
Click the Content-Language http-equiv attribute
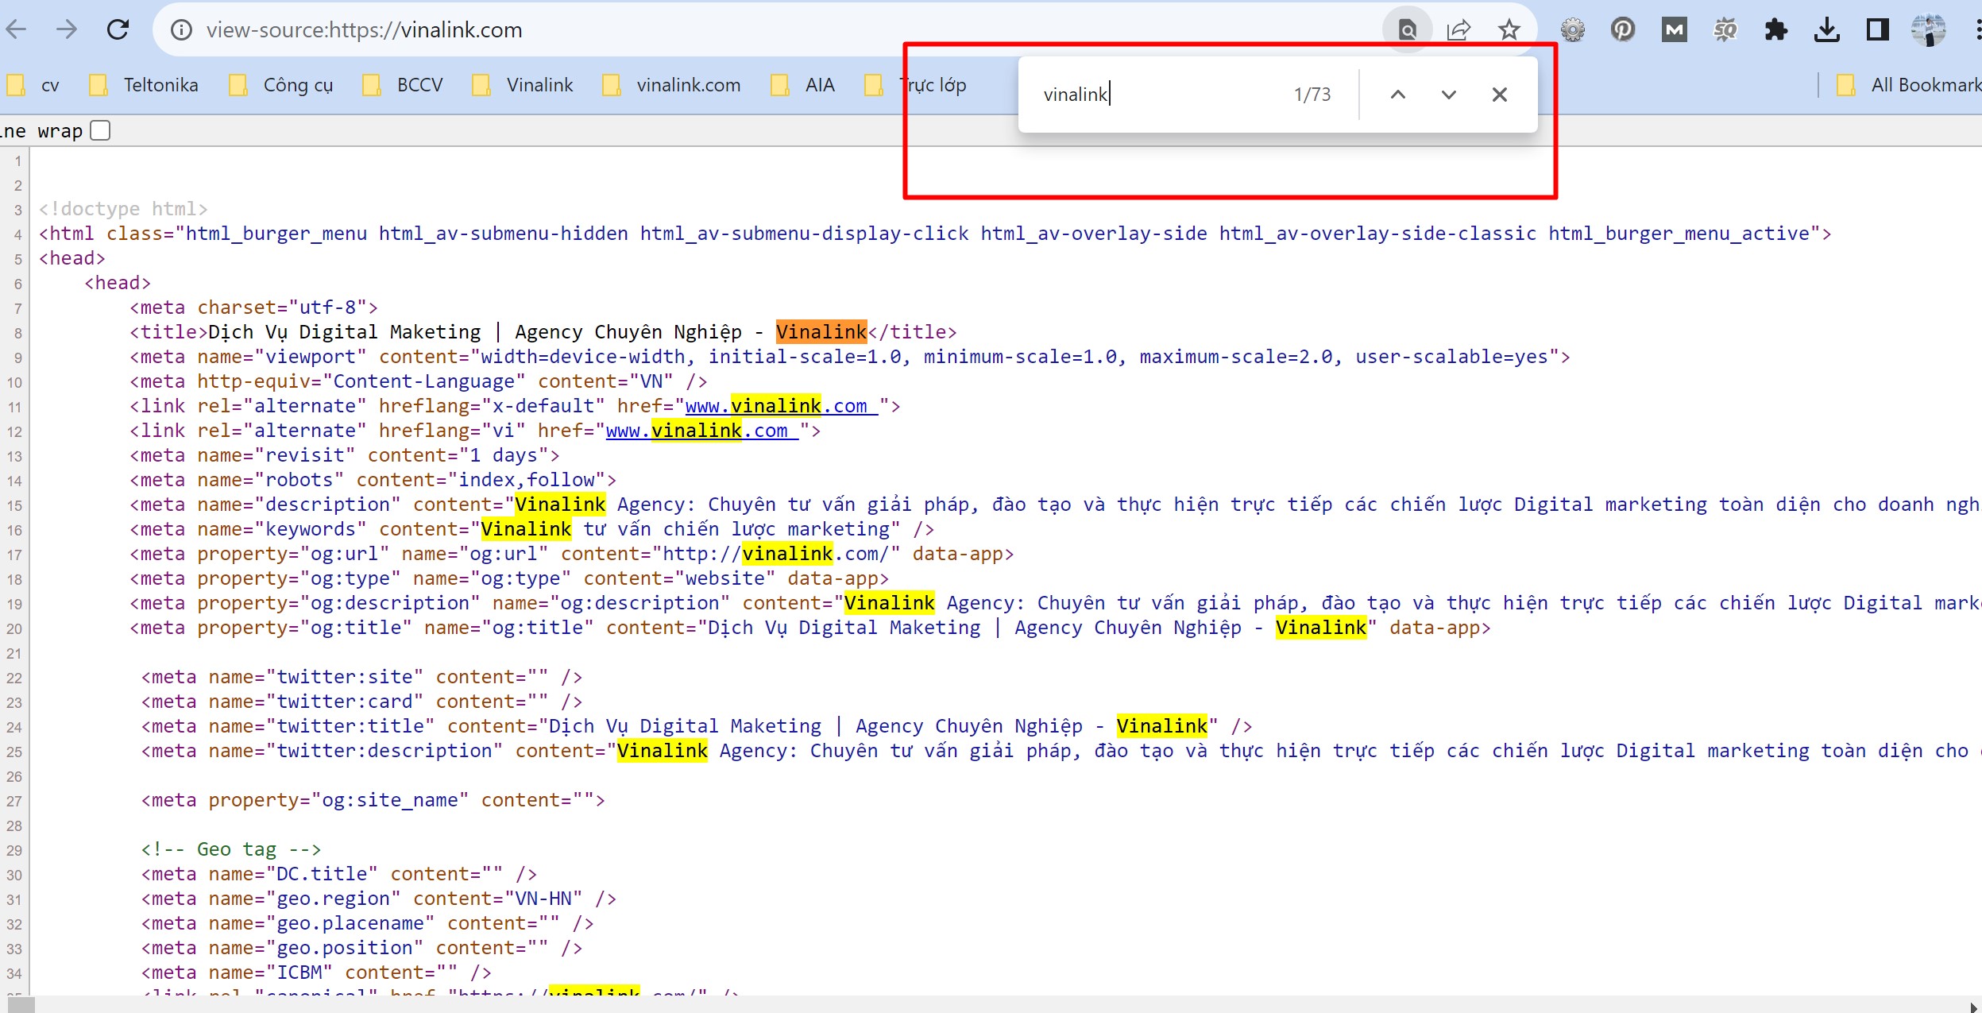tap(423, 381)
